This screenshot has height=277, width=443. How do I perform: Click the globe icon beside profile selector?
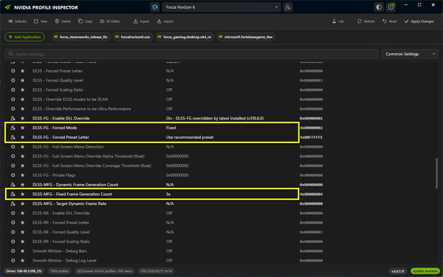[155, 7]
